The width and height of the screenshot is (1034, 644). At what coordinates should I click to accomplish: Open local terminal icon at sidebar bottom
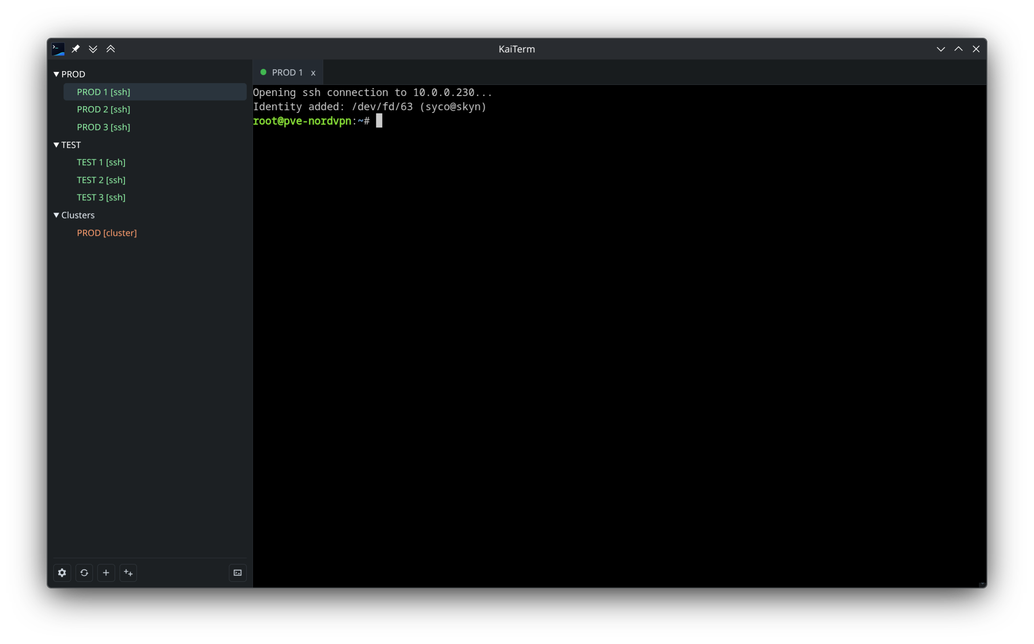(x=238, y=572)
